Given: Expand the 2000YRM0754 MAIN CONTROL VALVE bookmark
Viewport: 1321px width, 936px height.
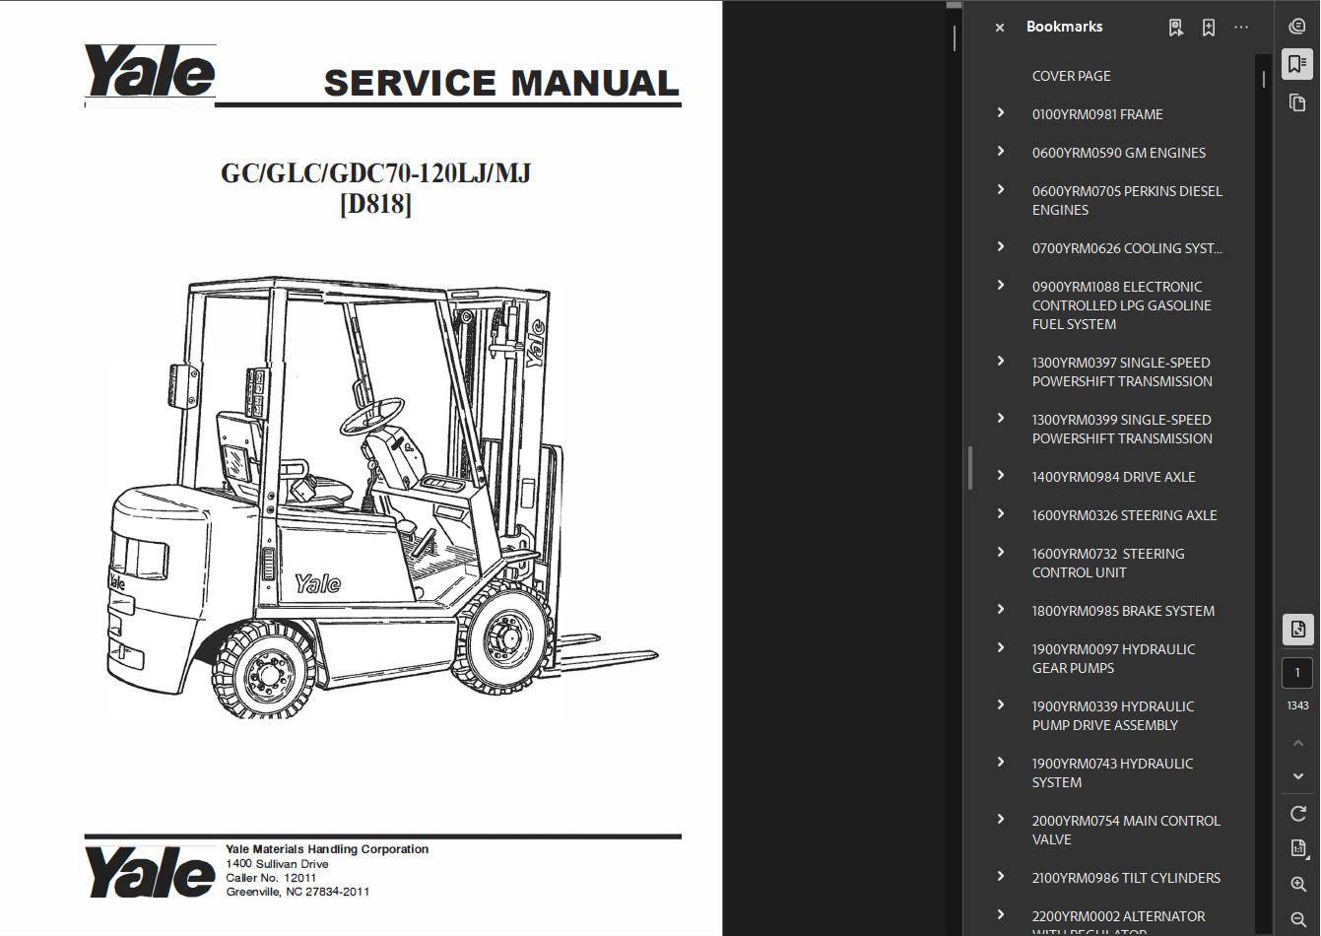Looking at the screenshot, I should [x=1001, y=820].
